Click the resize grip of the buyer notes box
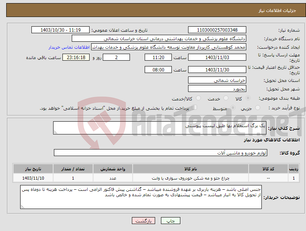Viewport: 306px width, 231px height. (22, 207)
